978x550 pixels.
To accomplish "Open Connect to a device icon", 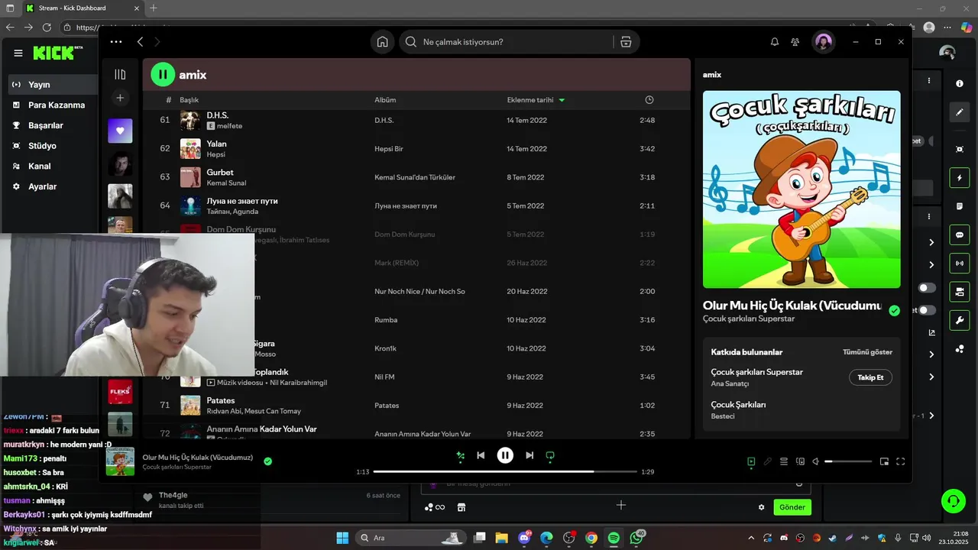I will [x=800, y=461].
